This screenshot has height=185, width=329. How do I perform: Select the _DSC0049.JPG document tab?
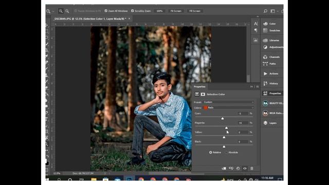click(x=90, y=19)
